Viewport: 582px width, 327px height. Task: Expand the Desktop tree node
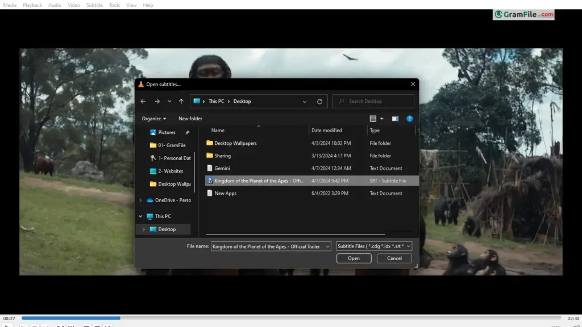coord(144,229)
